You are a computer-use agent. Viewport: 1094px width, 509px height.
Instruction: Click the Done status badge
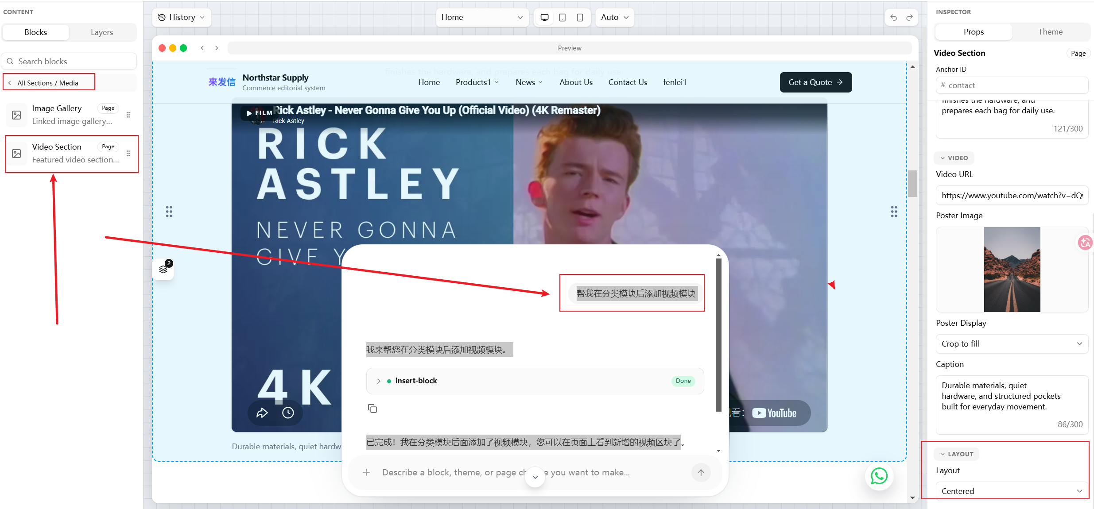pyautogui.click(x=683, y=381)
